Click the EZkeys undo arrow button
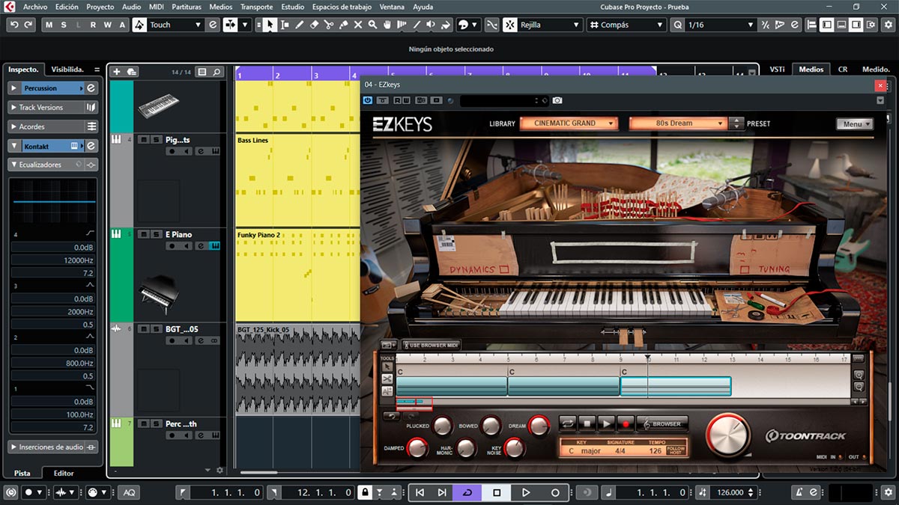899x505 pixels. point(392,416)
